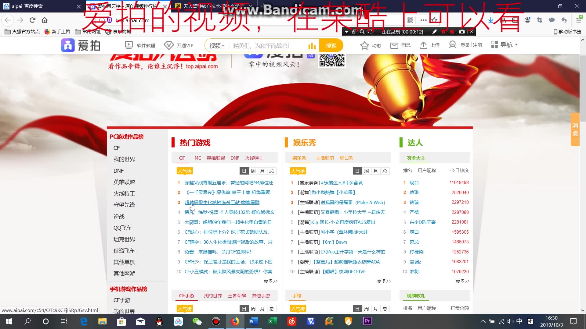Image resolution: width=586 pixels, height=329 pixels.
Task: Open 守望先锋 in PC游戏作品榜 sidebar
Action: 124,205
